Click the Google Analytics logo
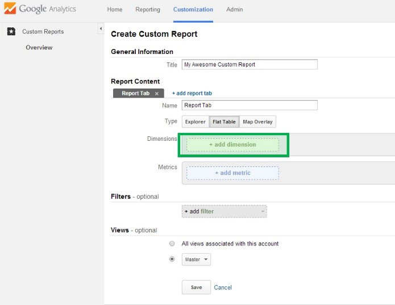The image size is (395, 305). pos(40,10)
